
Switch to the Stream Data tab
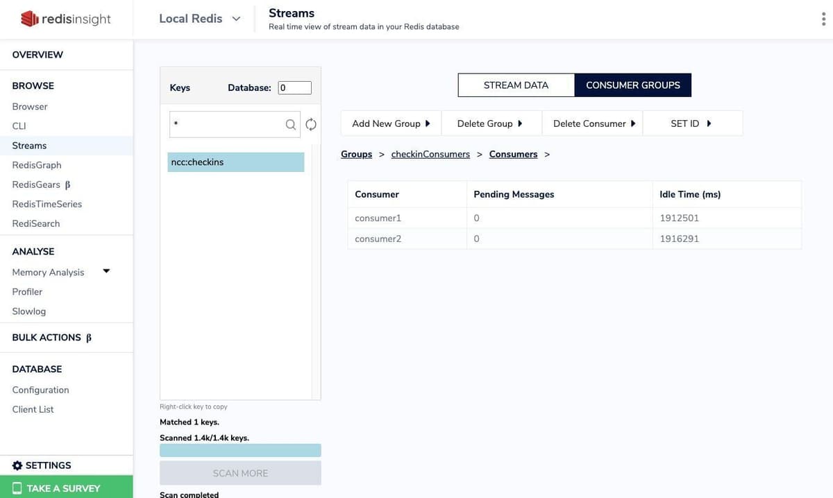516,85
